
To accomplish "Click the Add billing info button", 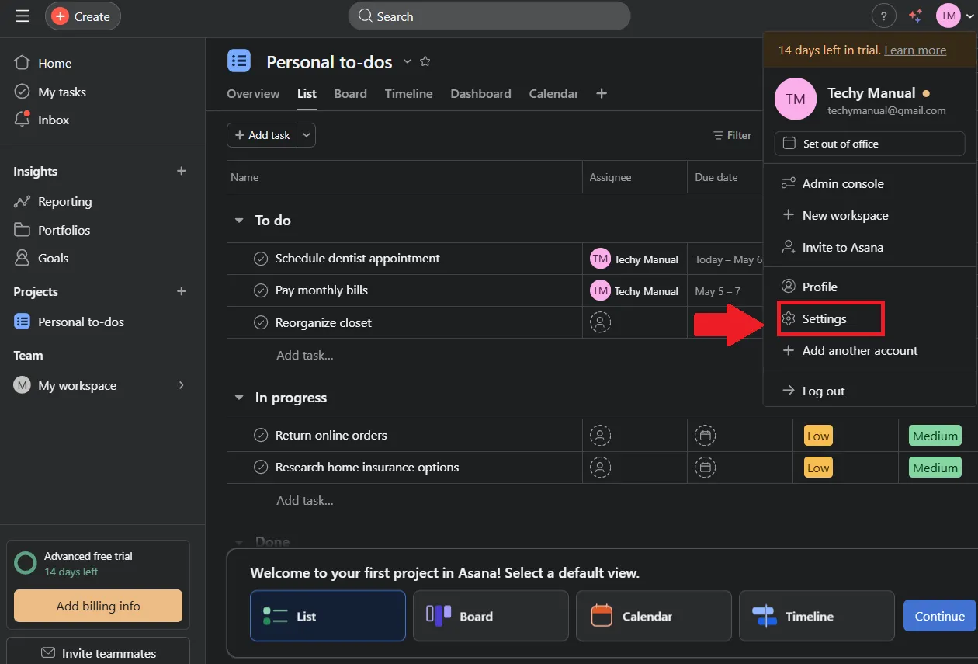I will click(98, 606).
